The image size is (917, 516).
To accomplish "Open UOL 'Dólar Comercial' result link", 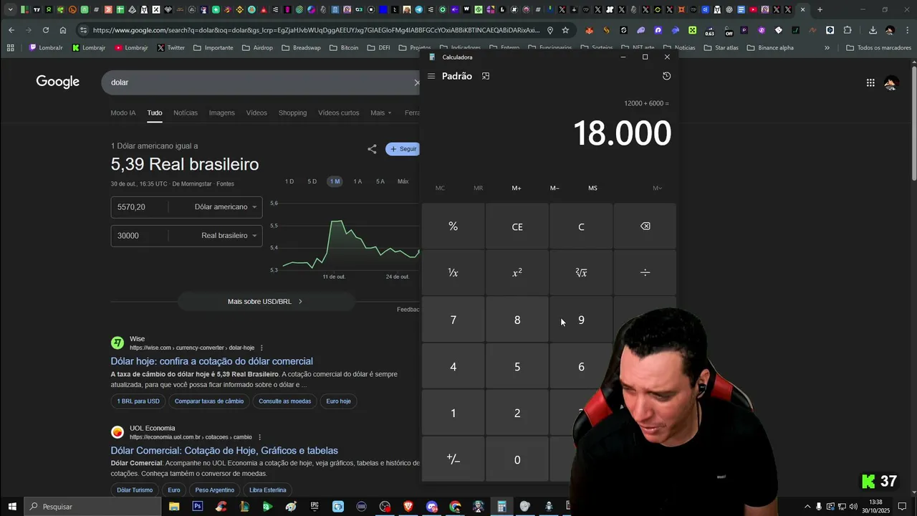I will (x=224, y=451).
